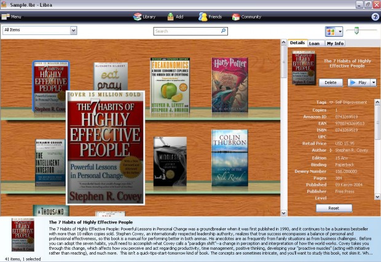Open the Library view

point(144,17)
